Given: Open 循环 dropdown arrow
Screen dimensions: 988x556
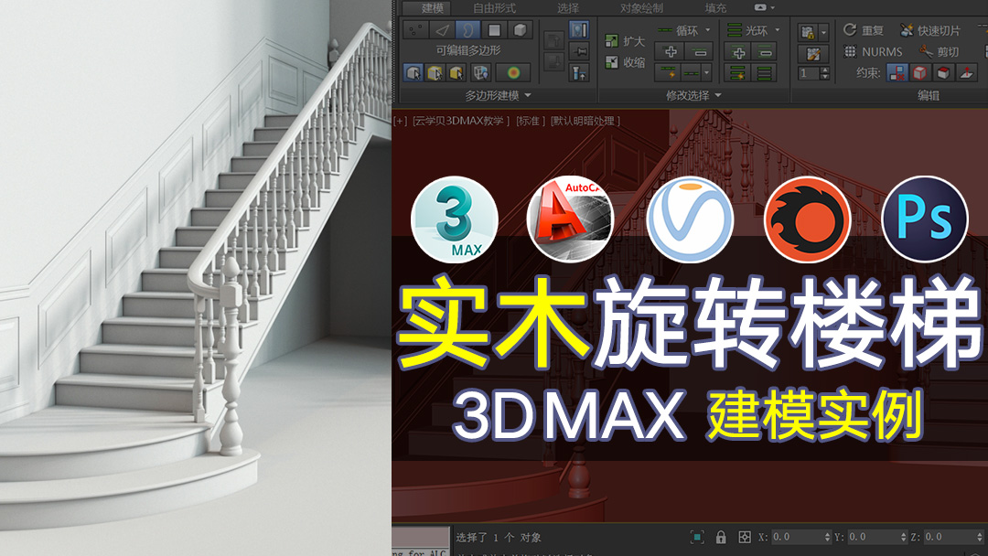Looking at the screenshot, I should [x=707, y=29].
